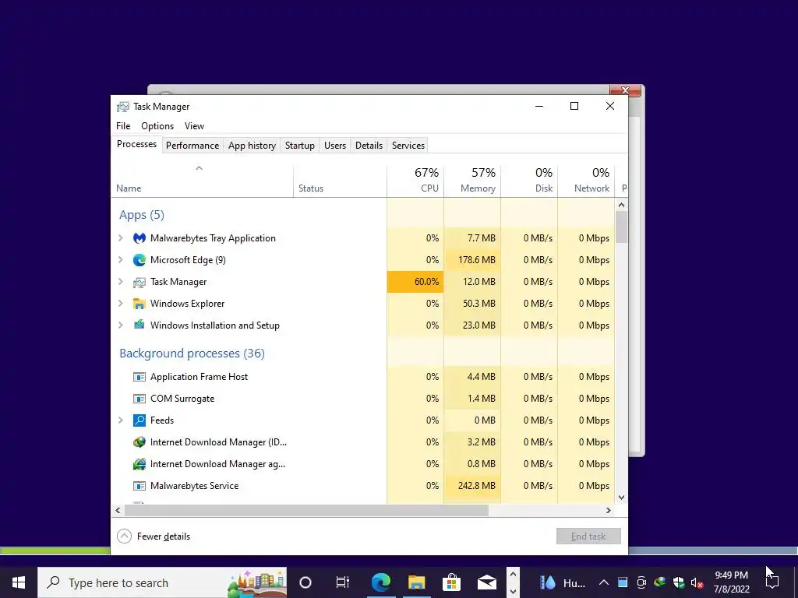
Task: Switch to the Startup tab
Action: (x=300, y=146)
